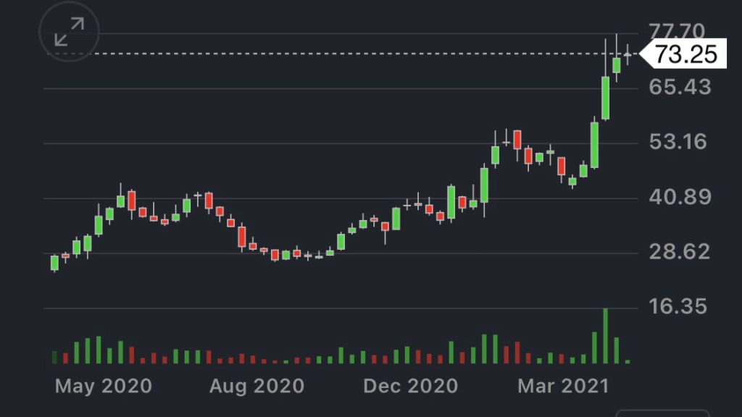Click the May 2020 date label

(104, 386)
